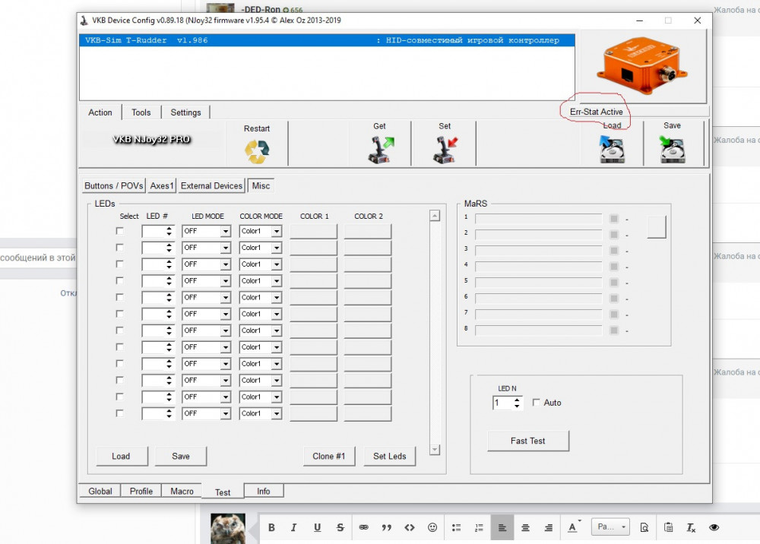
Task: Check the Select box in last LED row
Action: coord(119,413)
